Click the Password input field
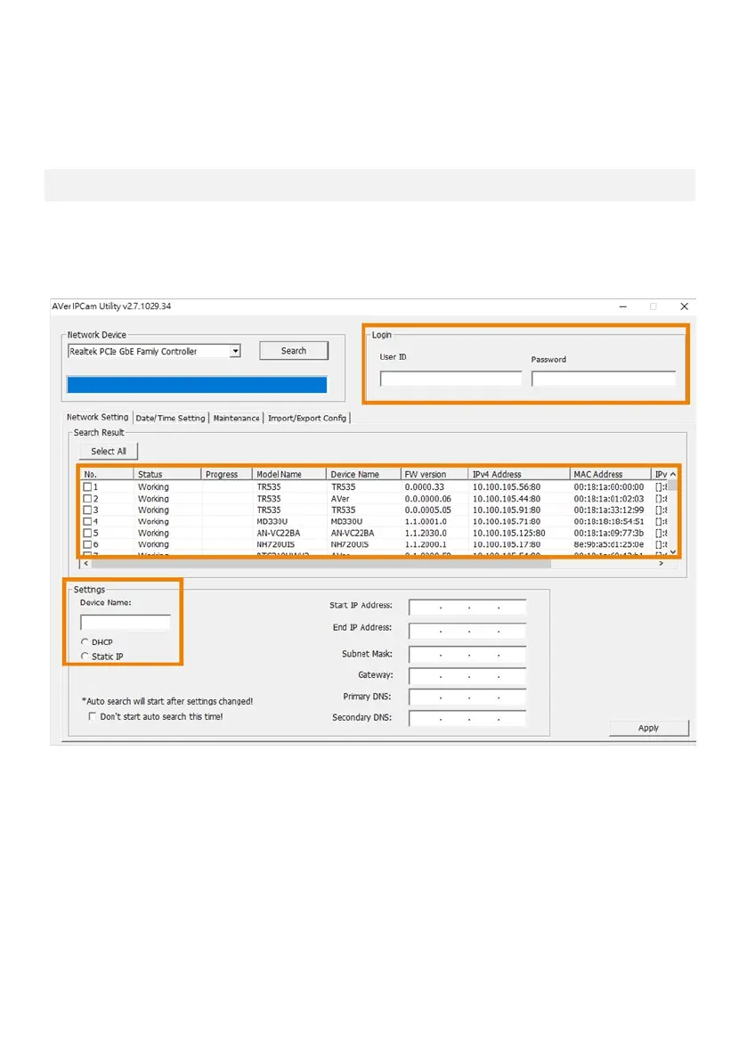This screenshot has height=1061, width=747. click(603, 379)
